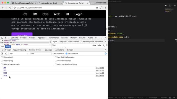This screenshot has width=177, height=99.
Task: Select body breadcrumb in Elements panel
Action: tap(8, 46)
